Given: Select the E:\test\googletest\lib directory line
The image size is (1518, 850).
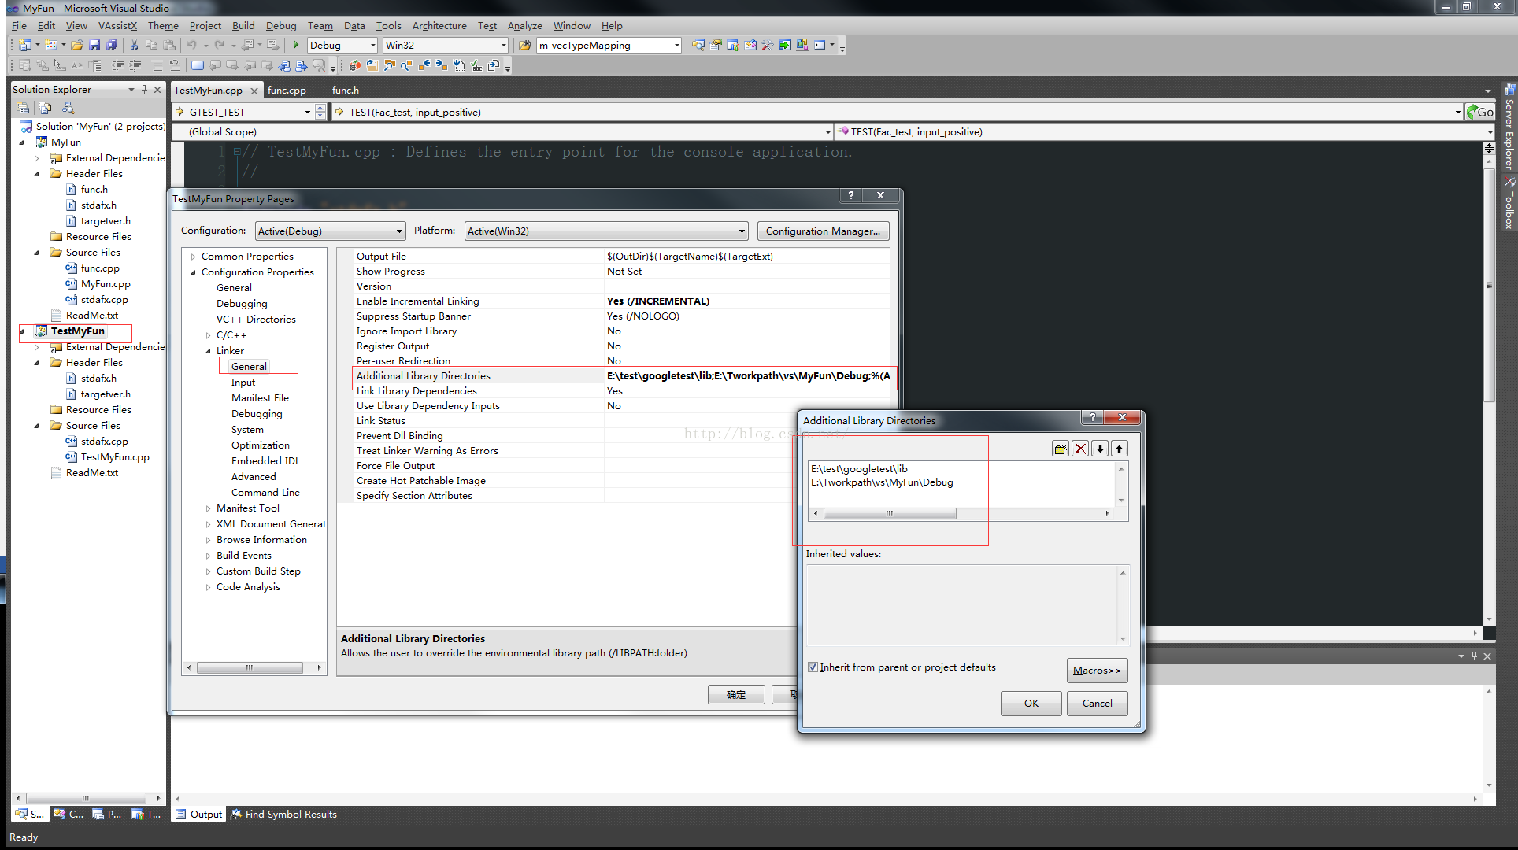Looking at the screenshot, I should 859,468.
